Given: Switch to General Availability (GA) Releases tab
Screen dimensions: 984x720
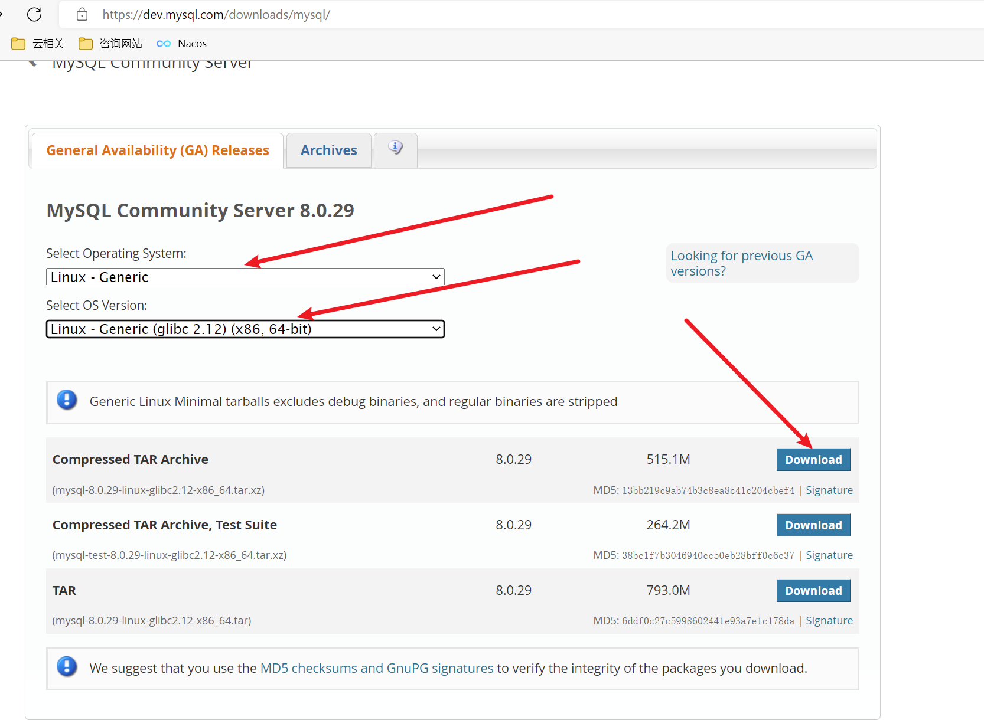Looking at the screenshot, I should [158, 150].
